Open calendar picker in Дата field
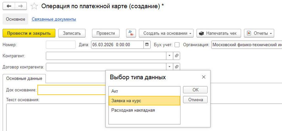The width and height of the screenshot is (282, 131). (147, 45)
